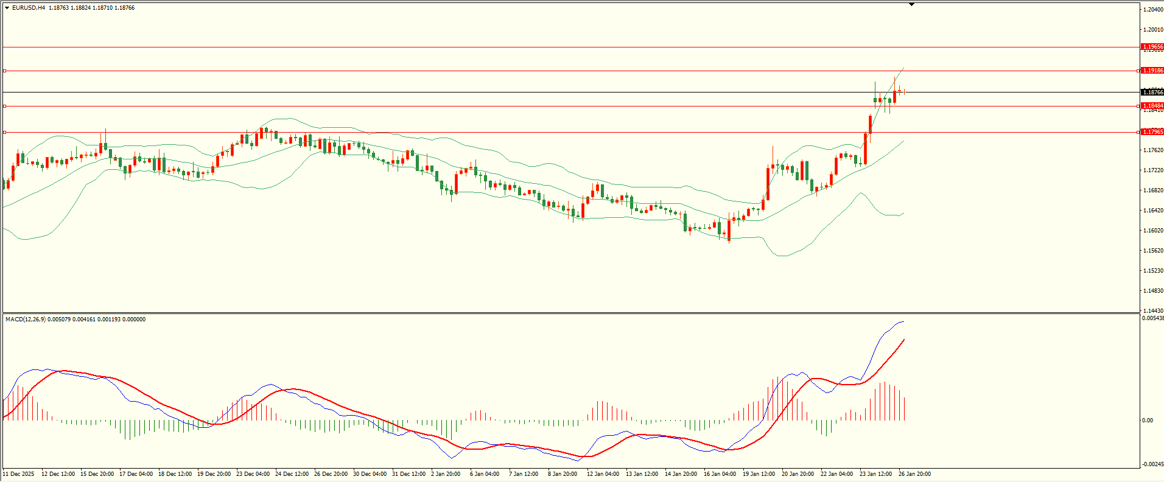This screenshot has height=482, width=1164.
Task: Click the MACD 0.00 level label
Action: point(1147,421)
